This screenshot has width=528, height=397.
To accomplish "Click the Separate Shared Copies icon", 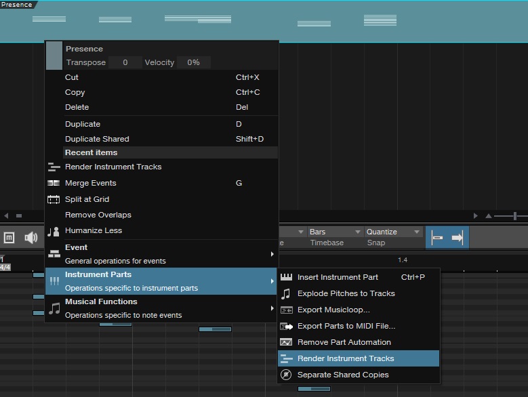I will click(x=286, y=375).
